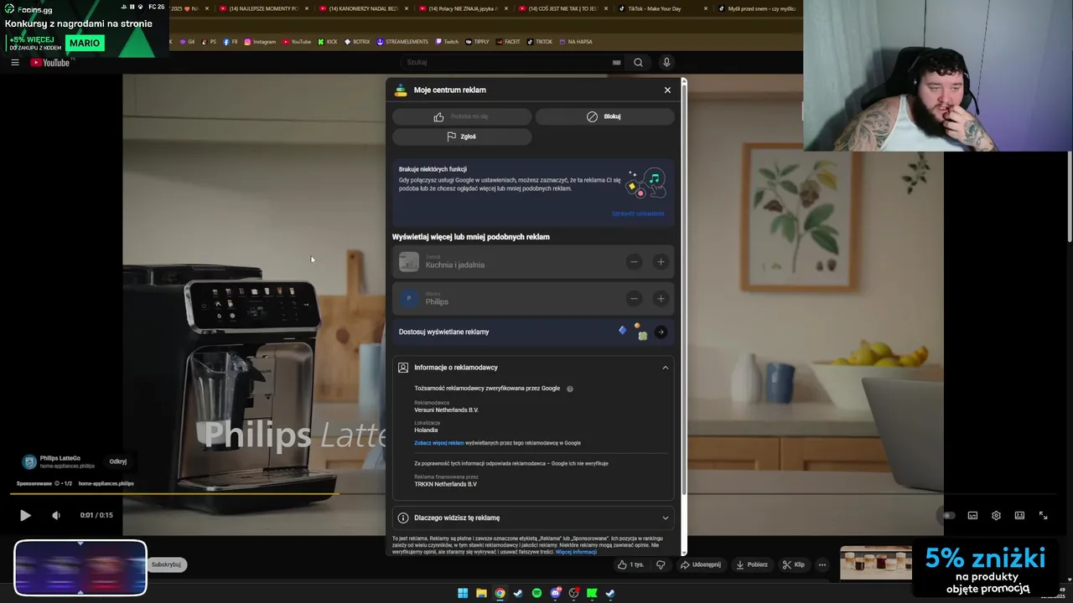Share the video with Udostępnij

click(701, 564)
